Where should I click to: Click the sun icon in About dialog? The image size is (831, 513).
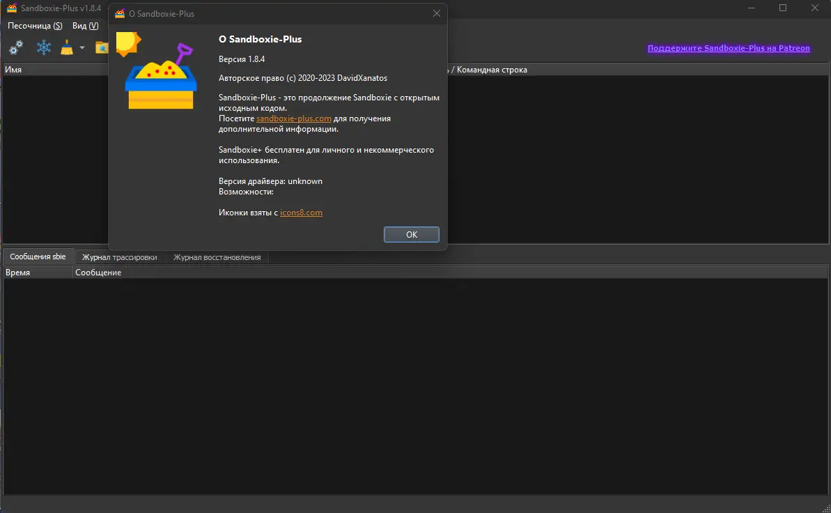coord(128,43)
